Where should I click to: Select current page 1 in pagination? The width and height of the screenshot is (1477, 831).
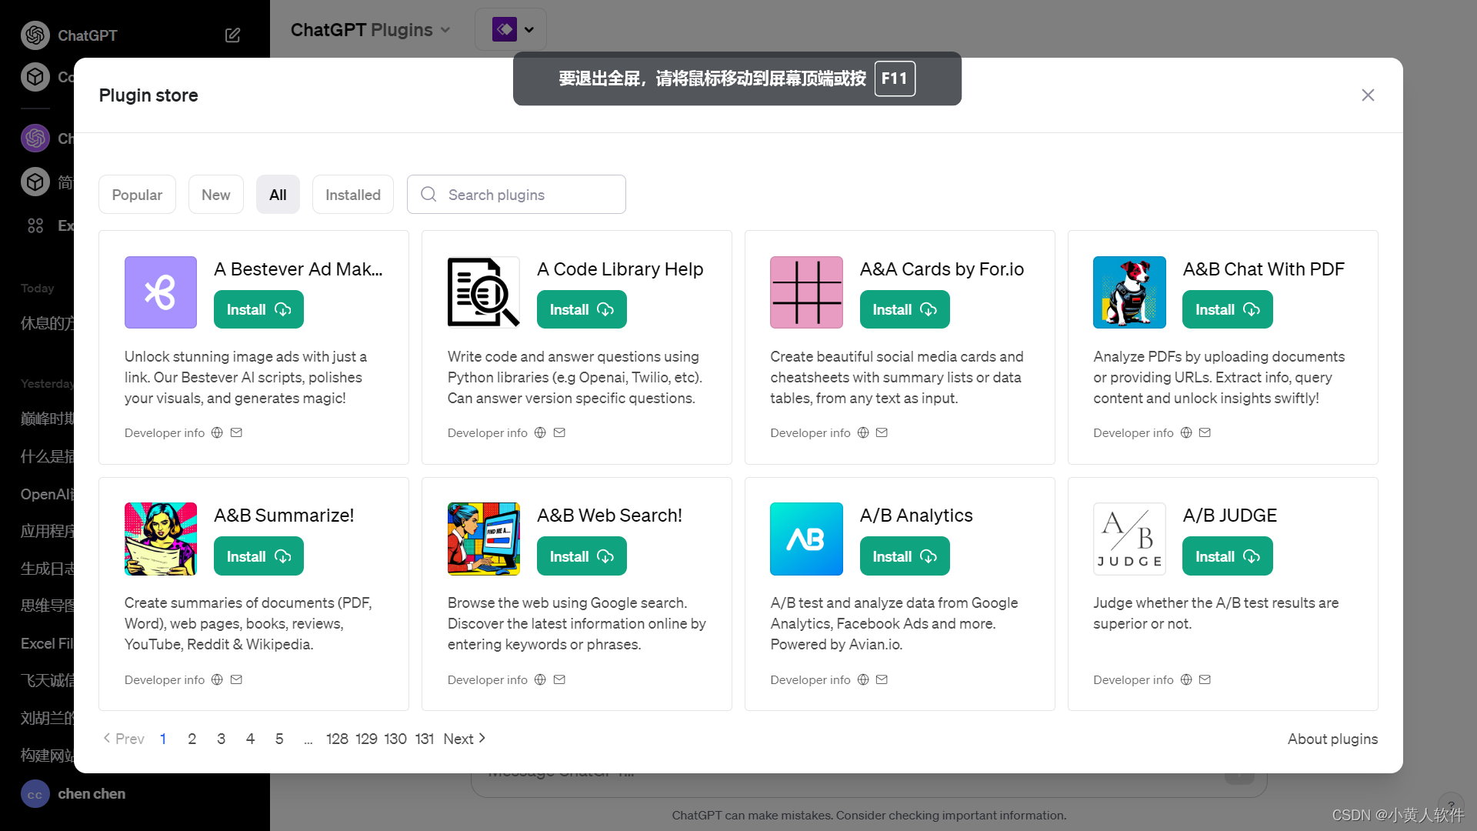(x=163, y=739)
